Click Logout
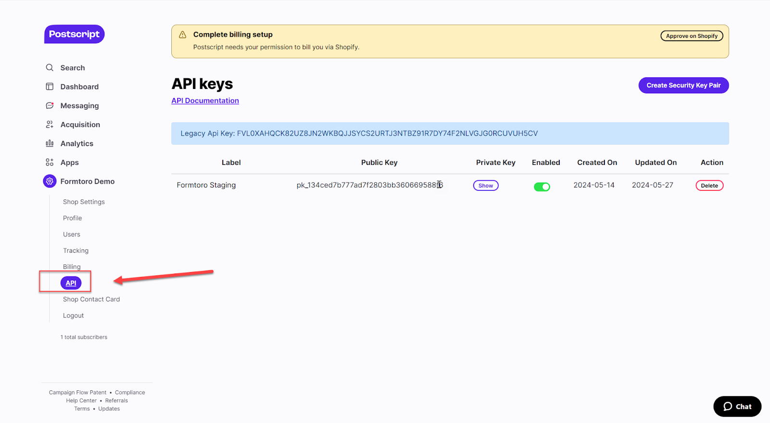 point(73,316)
